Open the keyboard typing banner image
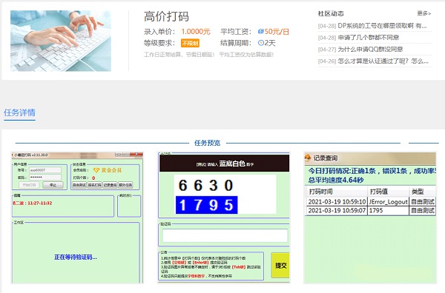445x293 pixels. click(x=61, y=41)
